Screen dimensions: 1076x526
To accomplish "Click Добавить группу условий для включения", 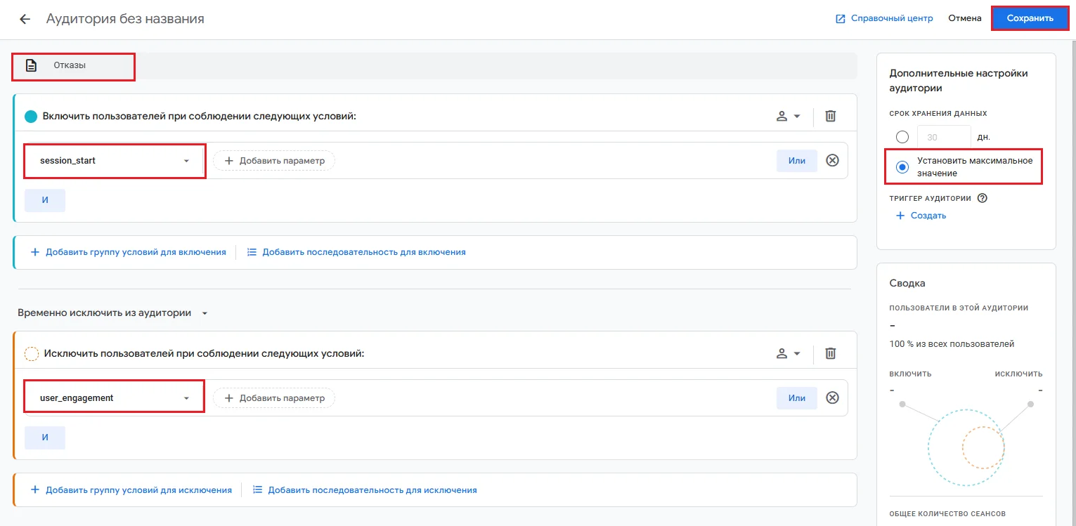I will (129, 252).
